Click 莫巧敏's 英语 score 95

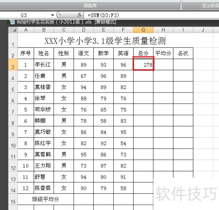coord(124,132)
